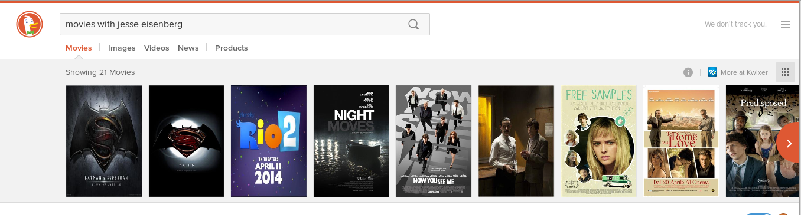Open the Products tab
Image resolution: width=801 pixels, height=215 pixels.
click(232, 48)
